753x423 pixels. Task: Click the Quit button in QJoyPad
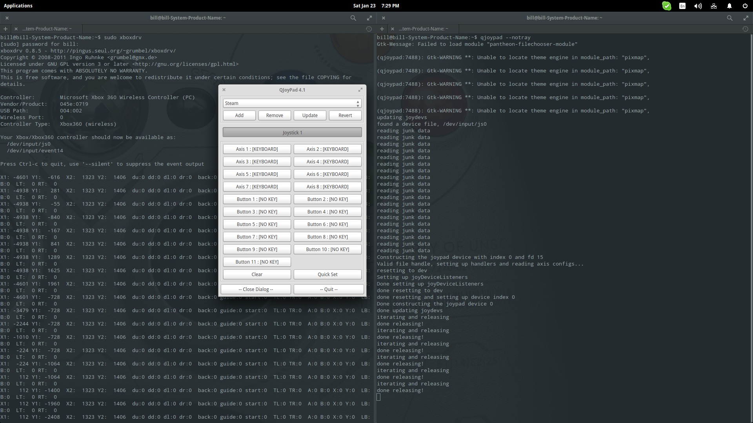coord(329,289)
